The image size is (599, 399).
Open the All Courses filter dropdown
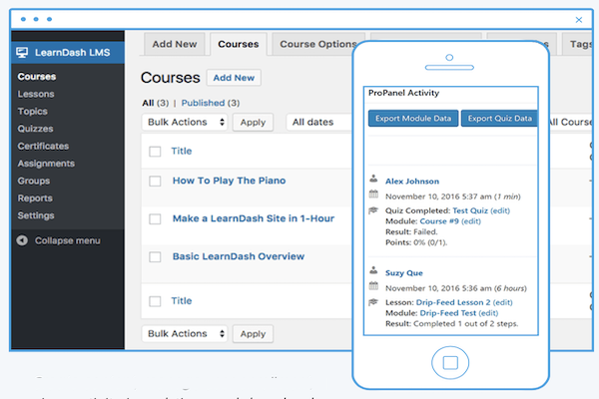pyautogui.click(x=569, y=122)
